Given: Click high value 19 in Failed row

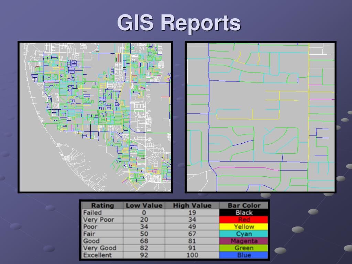Looking at the screenshot, I should 192,212.
